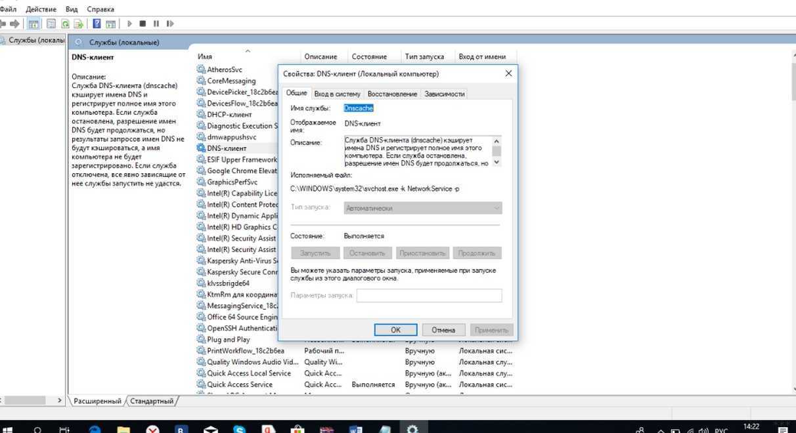Select the Стандартный view tab at the bottom
The image size is (796, 433).
click(152, 401)
